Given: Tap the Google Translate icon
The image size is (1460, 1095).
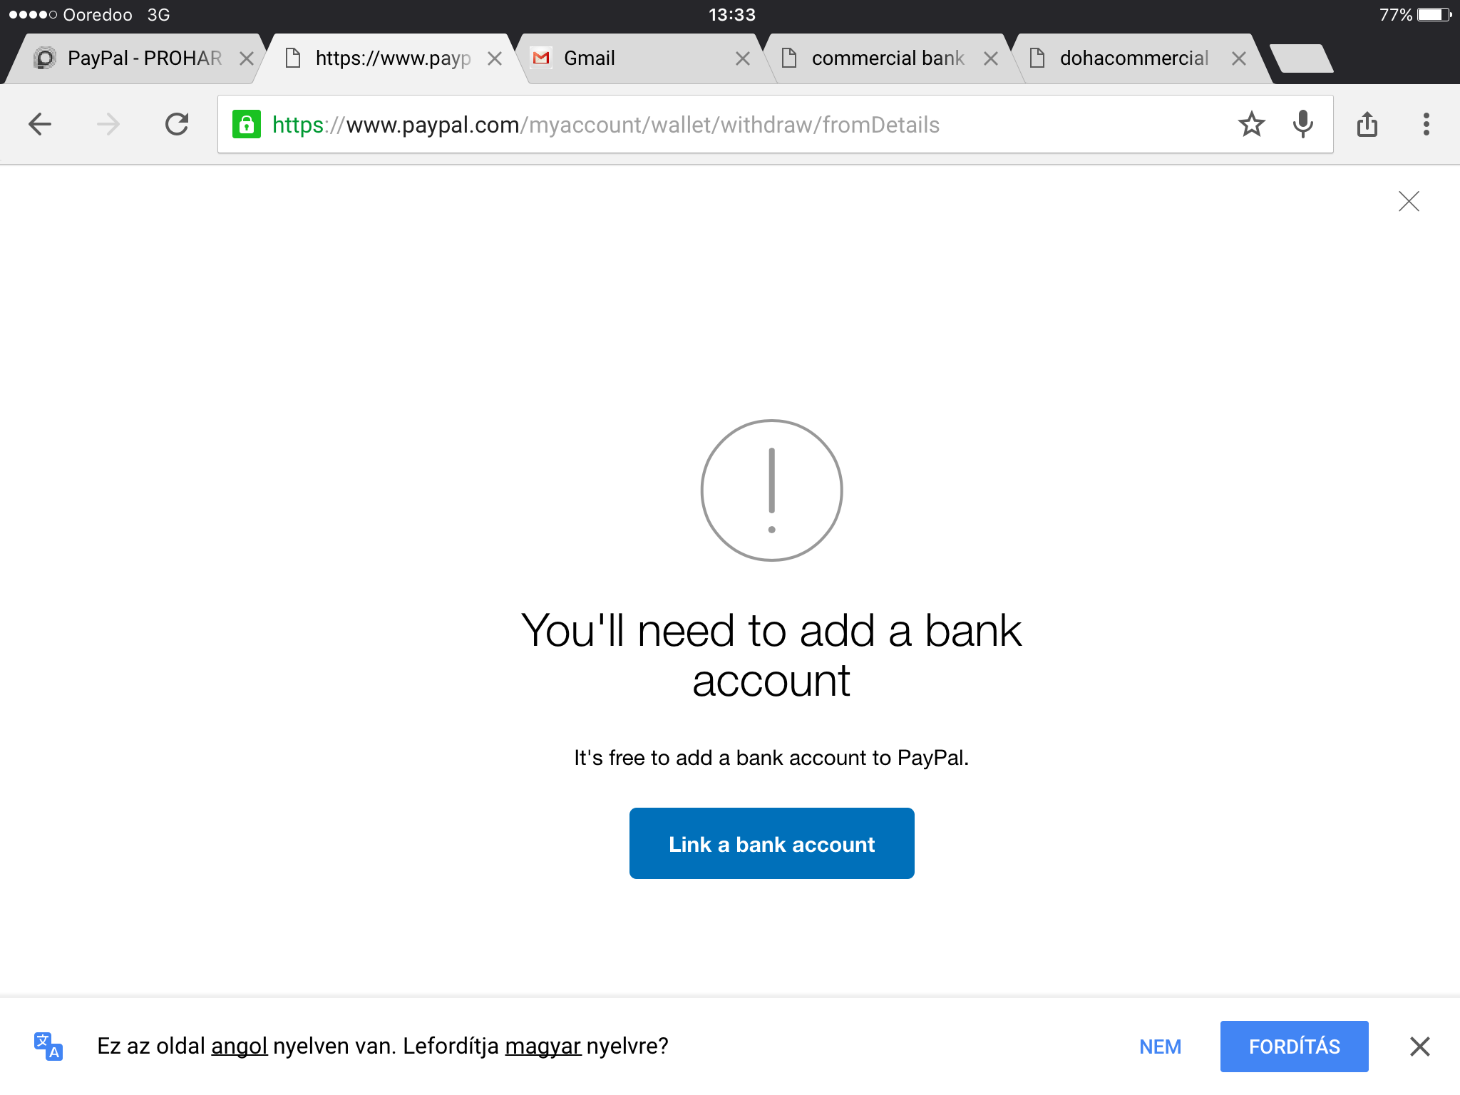Looking at the screenshot, I should tap(48, 1046).
